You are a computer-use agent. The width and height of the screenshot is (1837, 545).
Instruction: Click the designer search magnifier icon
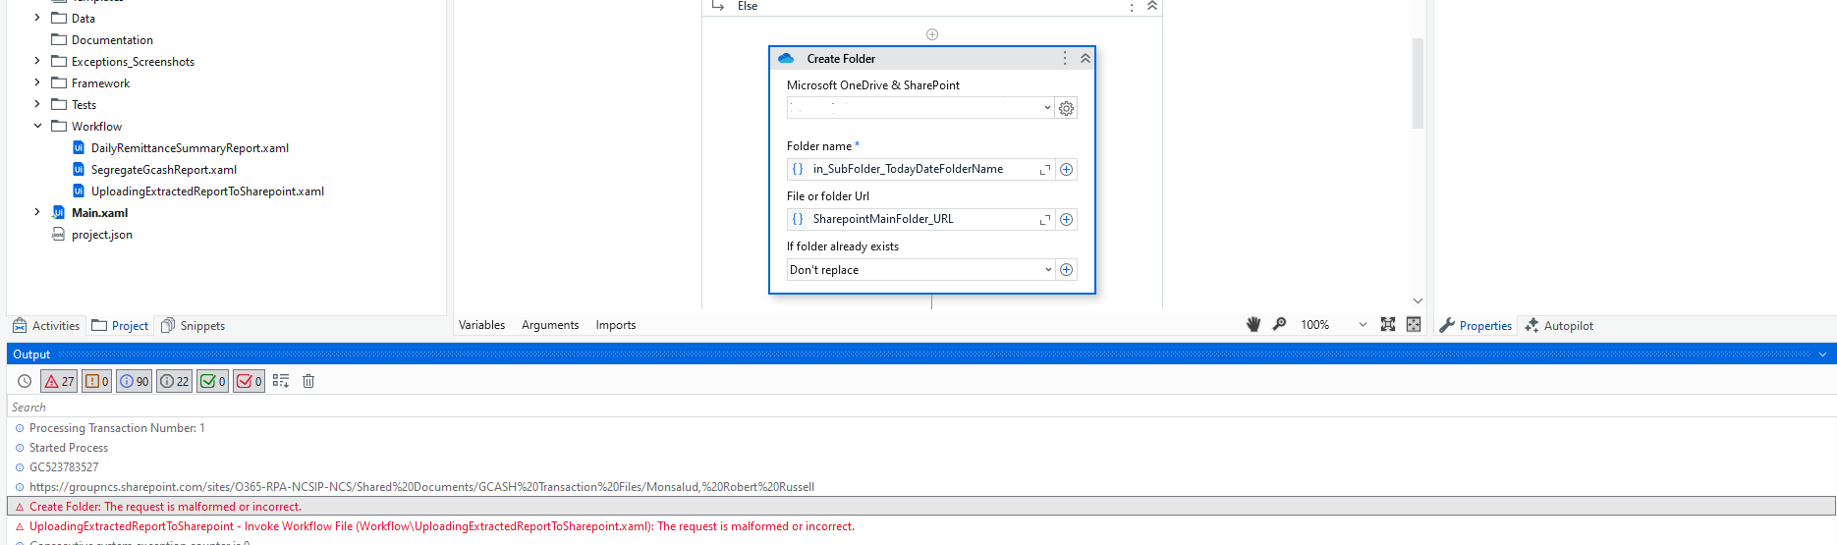click(1279, 324)
